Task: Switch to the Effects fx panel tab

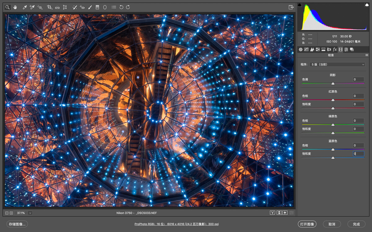Action: (335, 49)
